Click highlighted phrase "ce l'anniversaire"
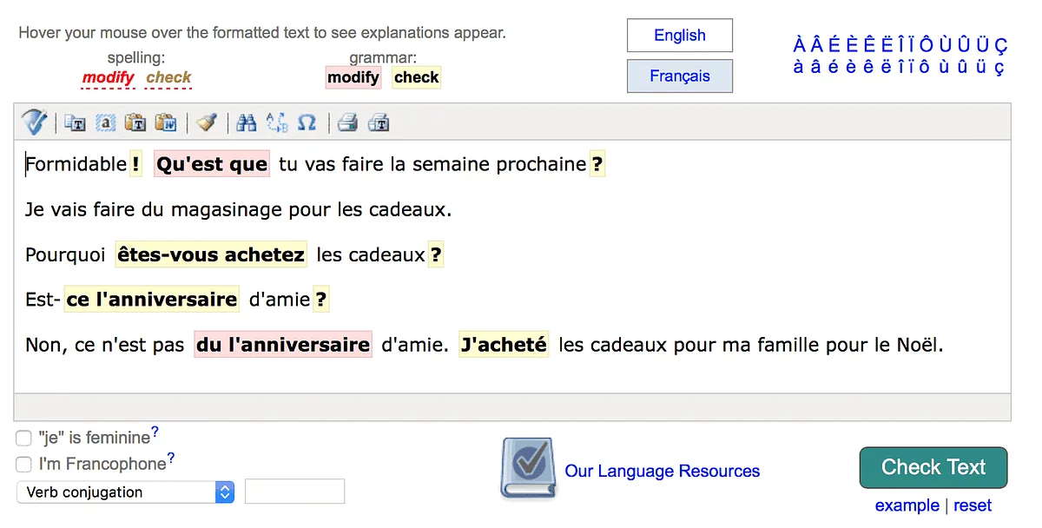1042x528 pixels. click(x=151, y=300)
